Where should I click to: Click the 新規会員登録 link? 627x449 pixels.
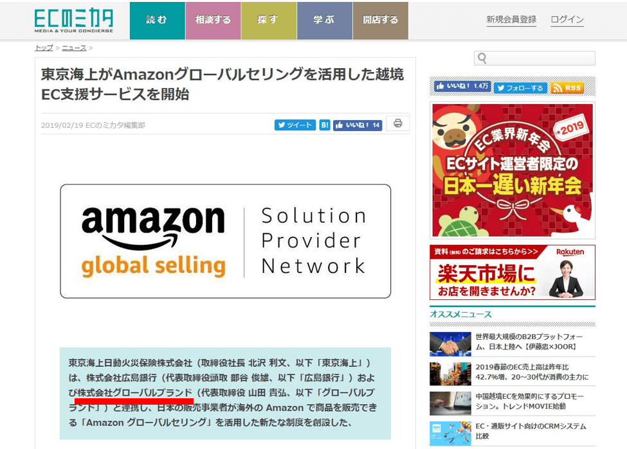click(511, 19)
